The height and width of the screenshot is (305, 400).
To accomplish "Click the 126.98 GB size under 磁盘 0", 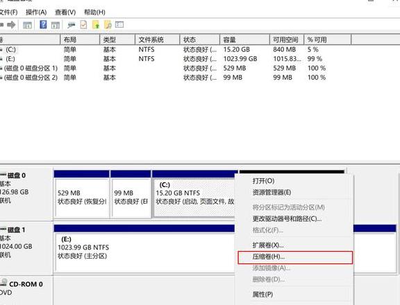I will pyautogui.click(x=15, y=192).
